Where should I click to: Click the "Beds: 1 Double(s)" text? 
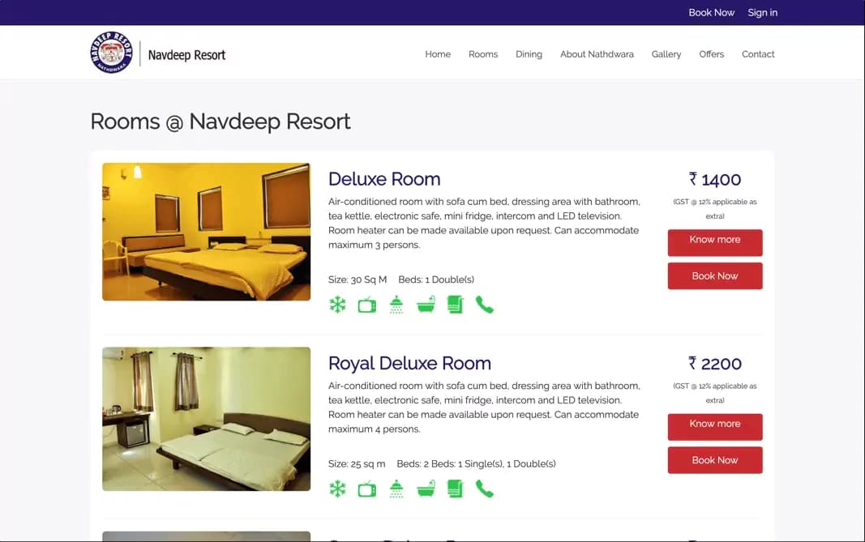pos(436,280)
